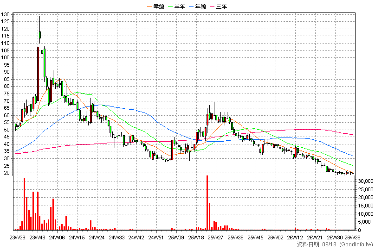Image resolution: width=375 pixels, height=250 pixels.
Task: Click the 5,000 volume axis label
Action: 365,222
